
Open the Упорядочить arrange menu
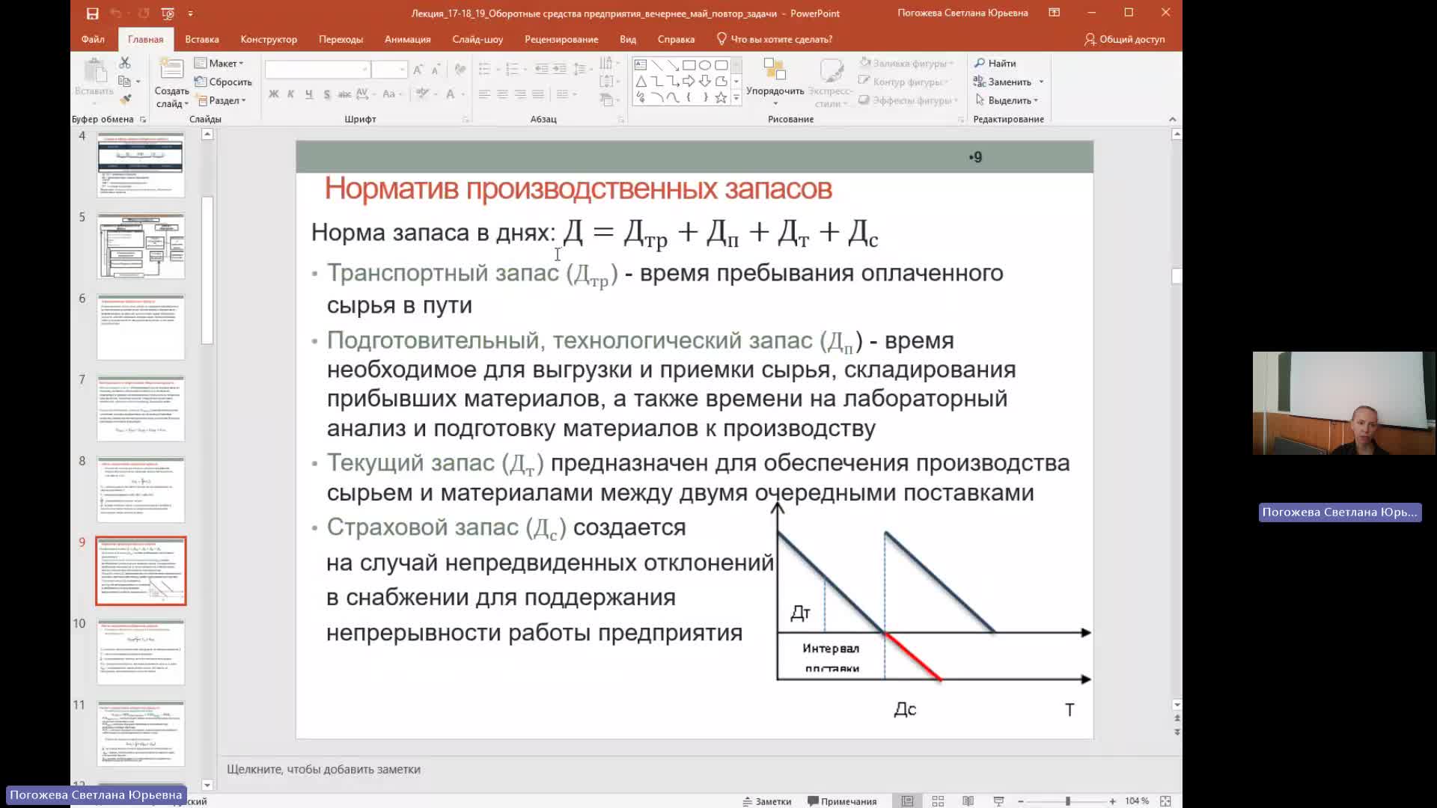(x=775, y=82)
